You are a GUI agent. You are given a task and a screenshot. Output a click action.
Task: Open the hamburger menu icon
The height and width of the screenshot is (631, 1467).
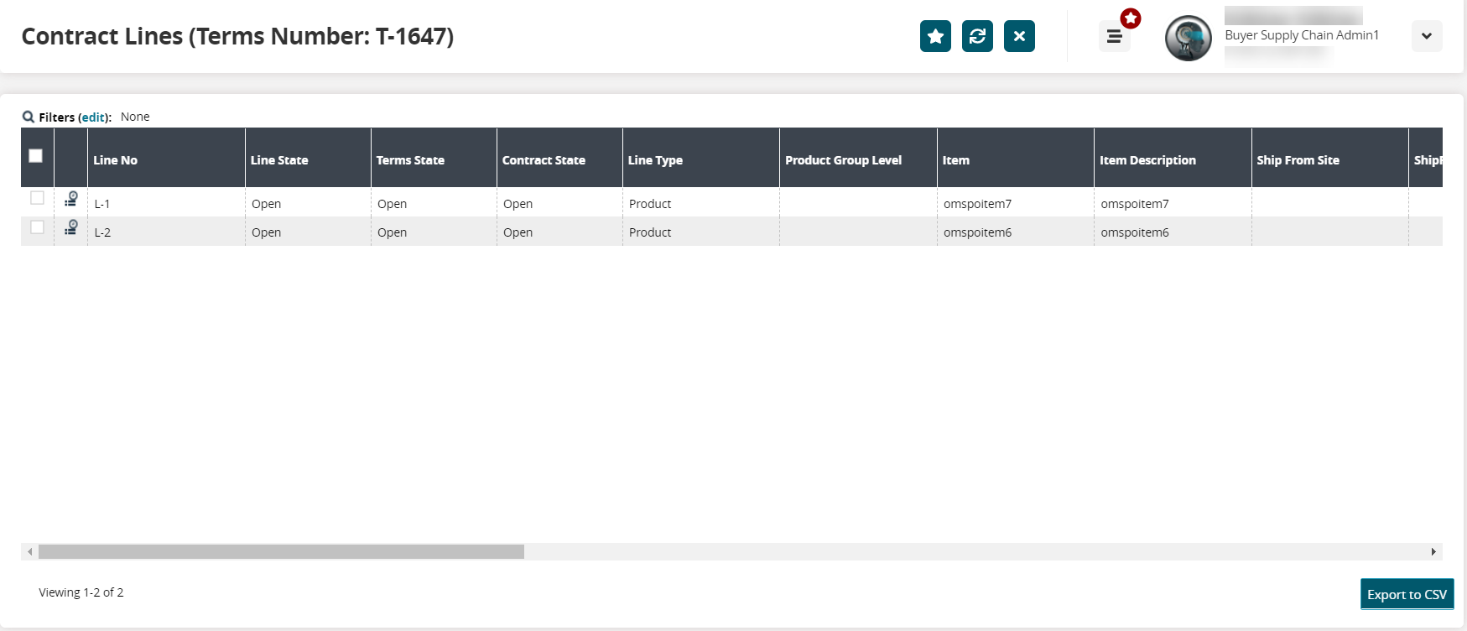point(1115,36)
